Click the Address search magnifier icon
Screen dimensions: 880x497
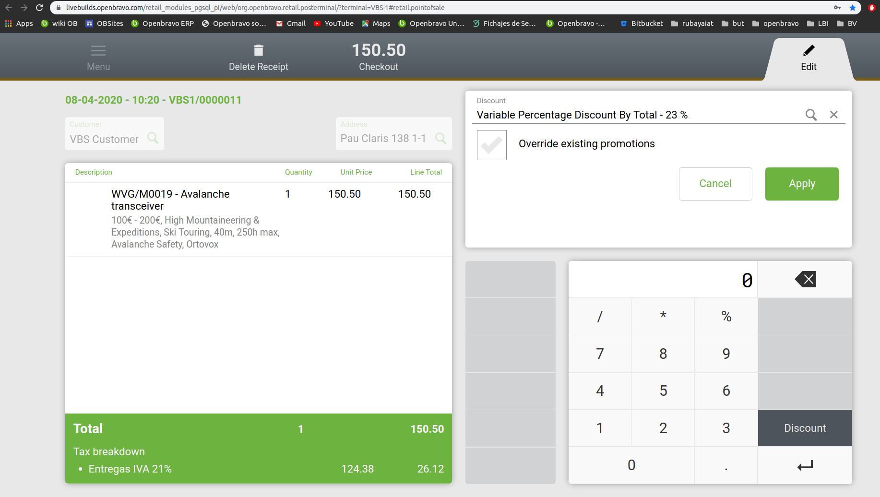[440, 138]
